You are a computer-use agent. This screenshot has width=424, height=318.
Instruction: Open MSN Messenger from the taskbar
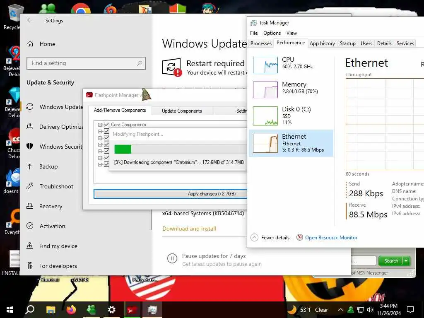click(92, 310)
